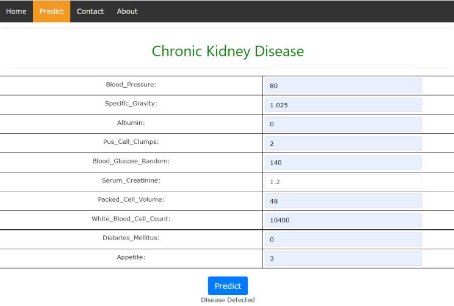Open the Home navigation link
The height and width of the screenshot is (306, 454).
16,11
